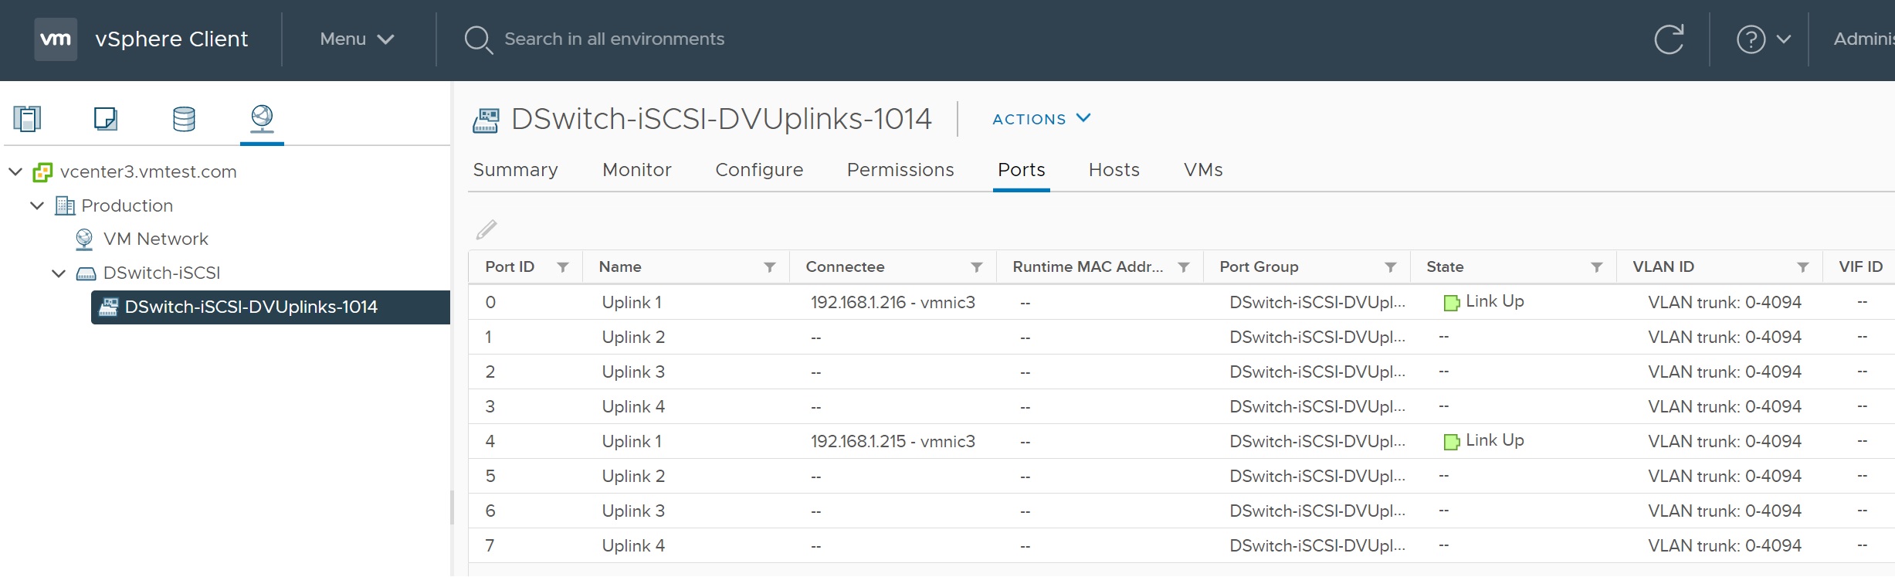
Task: Collapse the vcenter3.vmtest.com tree node
Action: pyautogui.click(x=15, y=171)
